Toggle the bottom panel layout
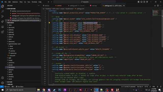The height and width of the screenshot is (92, 163). tap(142, 2)
